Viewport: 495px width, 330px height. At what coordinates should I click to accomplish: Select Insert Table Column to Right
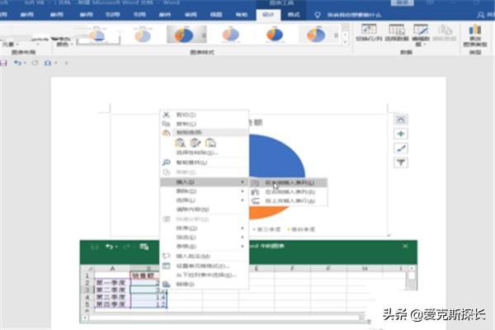[289, 191]
